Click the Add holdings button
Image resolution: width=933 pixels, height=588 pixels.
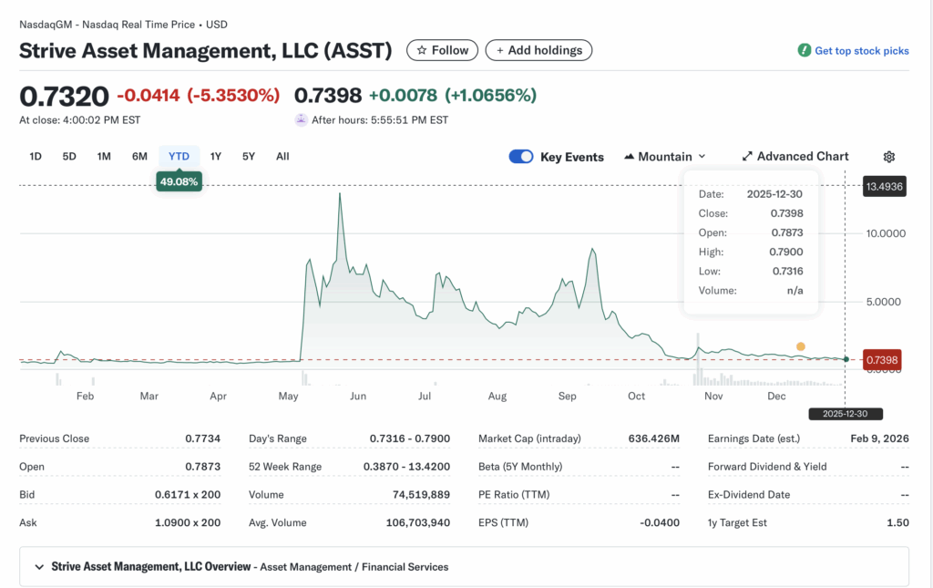(x=538, y=50)
